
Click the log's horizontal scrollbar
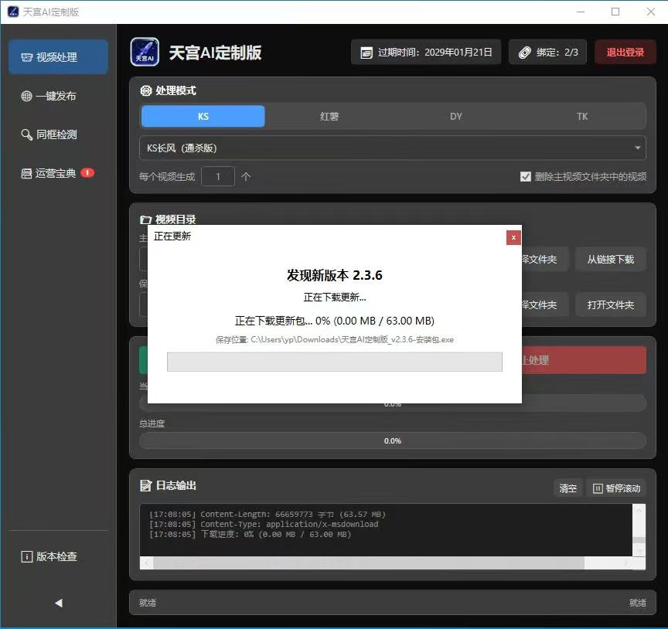(386, 563)
